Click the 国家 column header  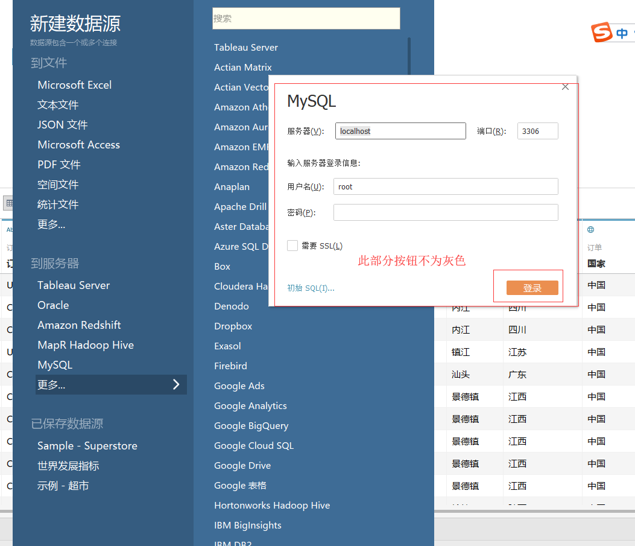click(x=596, y=264)
